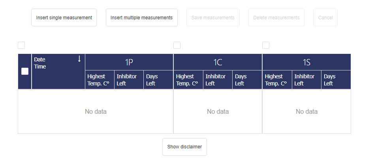Tick the checkbox above the 1C table

177,45
